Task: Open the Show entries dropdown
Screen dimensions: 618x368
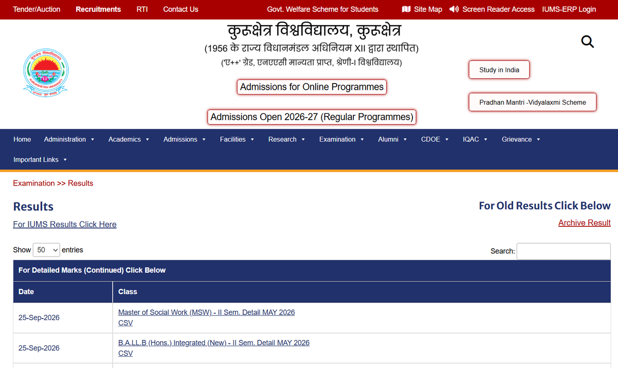Action: click(x=46, y=250)
